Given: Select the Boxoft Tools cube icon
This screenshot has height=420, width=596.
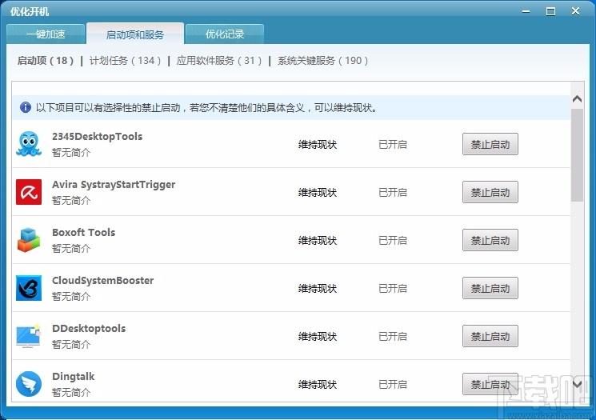Looking at the screenshot, I should click(x=29, y=240).
